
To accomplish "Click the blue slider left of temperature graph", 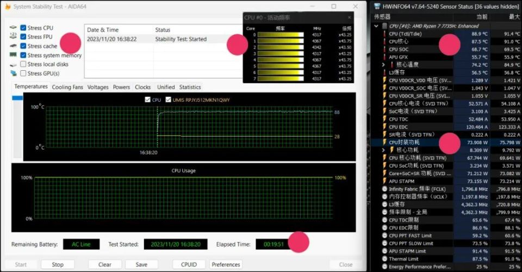I will pos(17,98).
